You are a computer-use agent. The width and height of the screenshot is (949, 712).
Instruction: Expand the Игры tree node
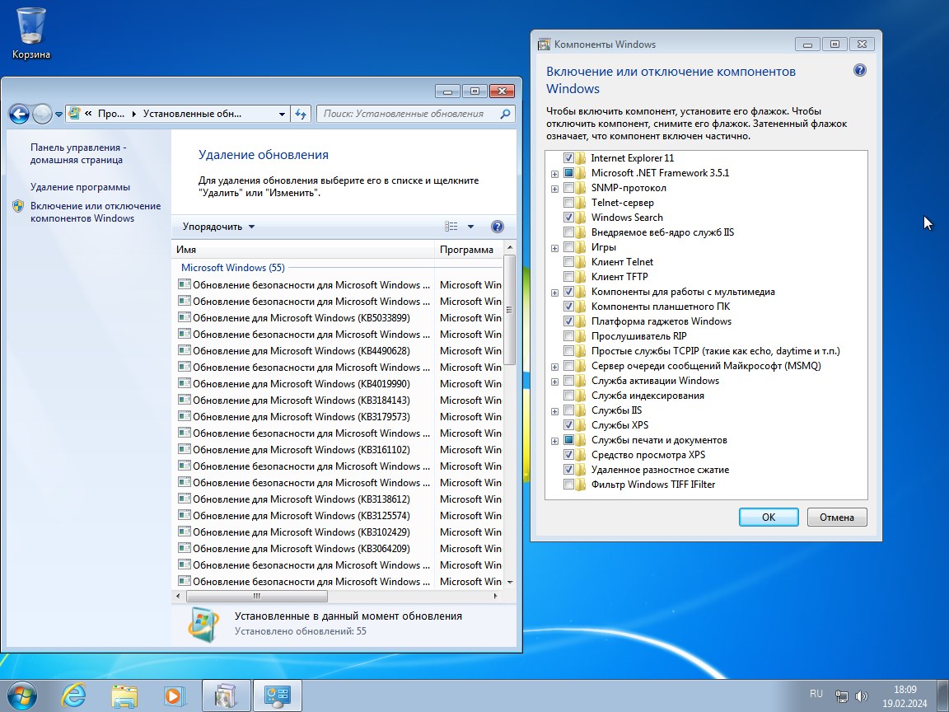click(554, 248)
